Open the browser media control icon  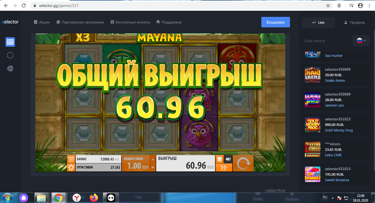351,6
